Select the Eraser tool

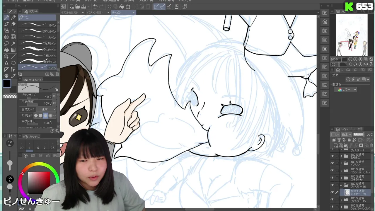[13, 24]
